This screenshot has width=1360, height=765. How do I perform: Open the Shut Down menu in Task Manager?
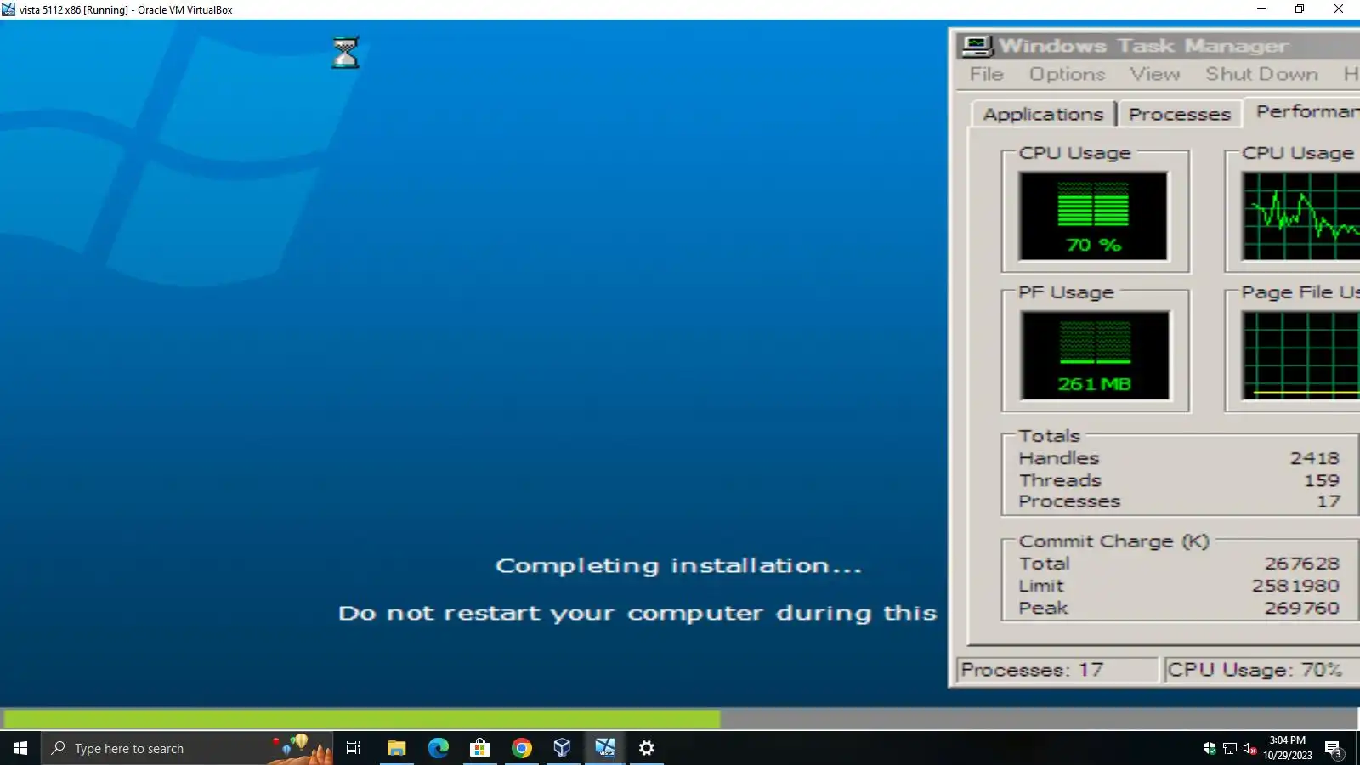pyautogui.click(x=1261, y=75)
